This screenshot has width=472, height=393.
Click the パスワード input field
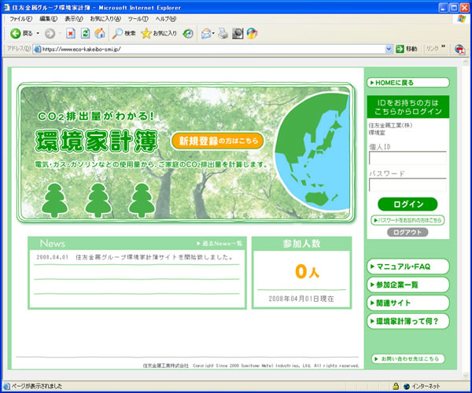(407, 185)
